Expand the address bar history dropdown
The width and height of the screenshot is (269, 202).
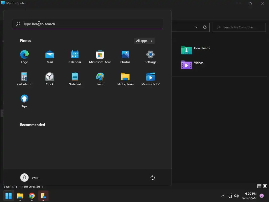tap(196, 27)
